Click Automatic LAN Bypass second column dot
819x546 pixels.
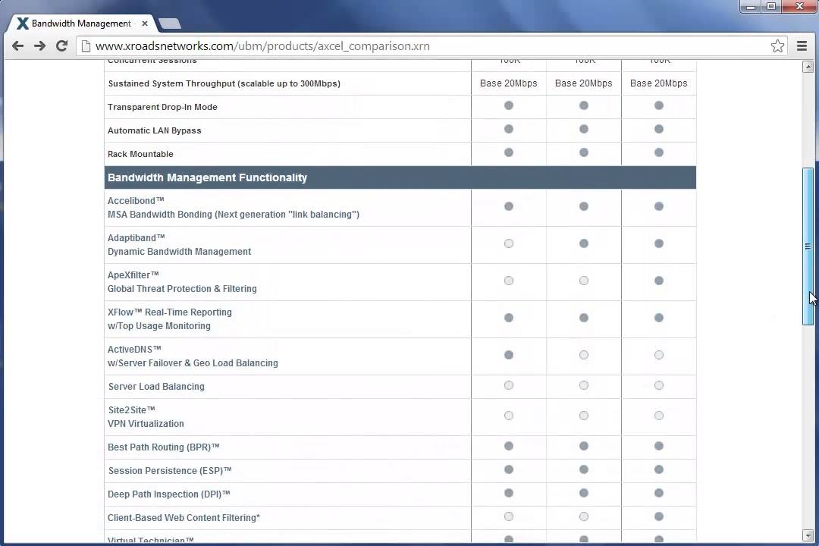click(584, 129)
